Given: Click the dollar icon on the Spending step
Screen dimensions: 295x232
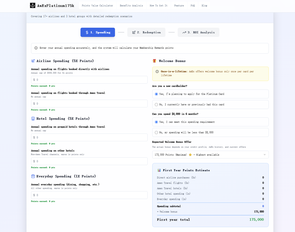Looking at the screenshot, I should (x=87, y=32).
